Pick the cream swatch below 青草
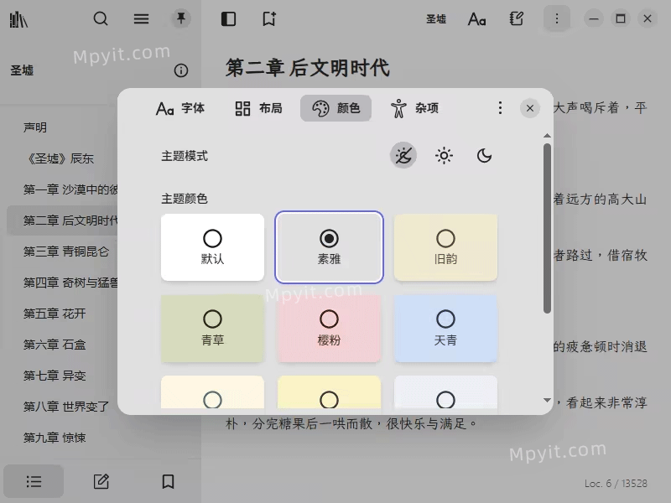 coord(212,392)
